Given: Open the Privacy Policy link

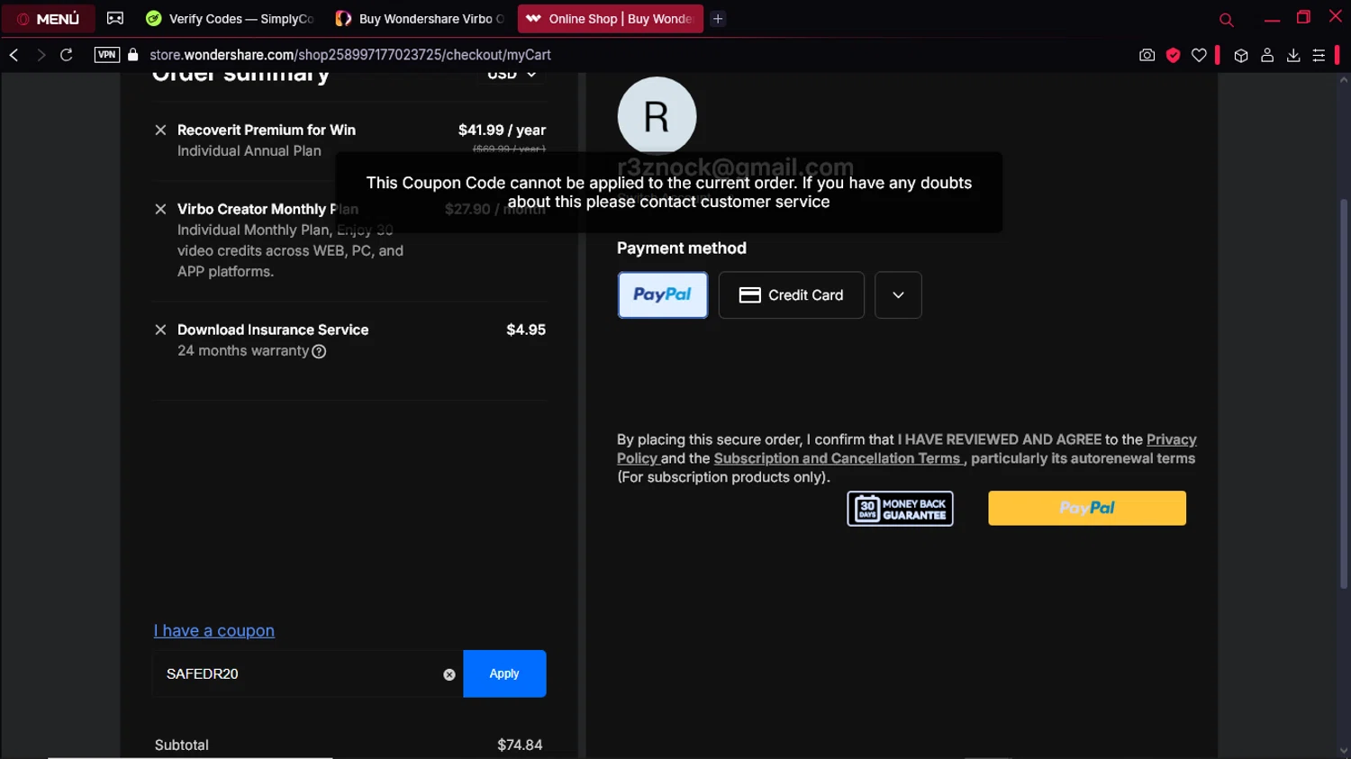Looking at the screenshot, I should pos(1172,439).
